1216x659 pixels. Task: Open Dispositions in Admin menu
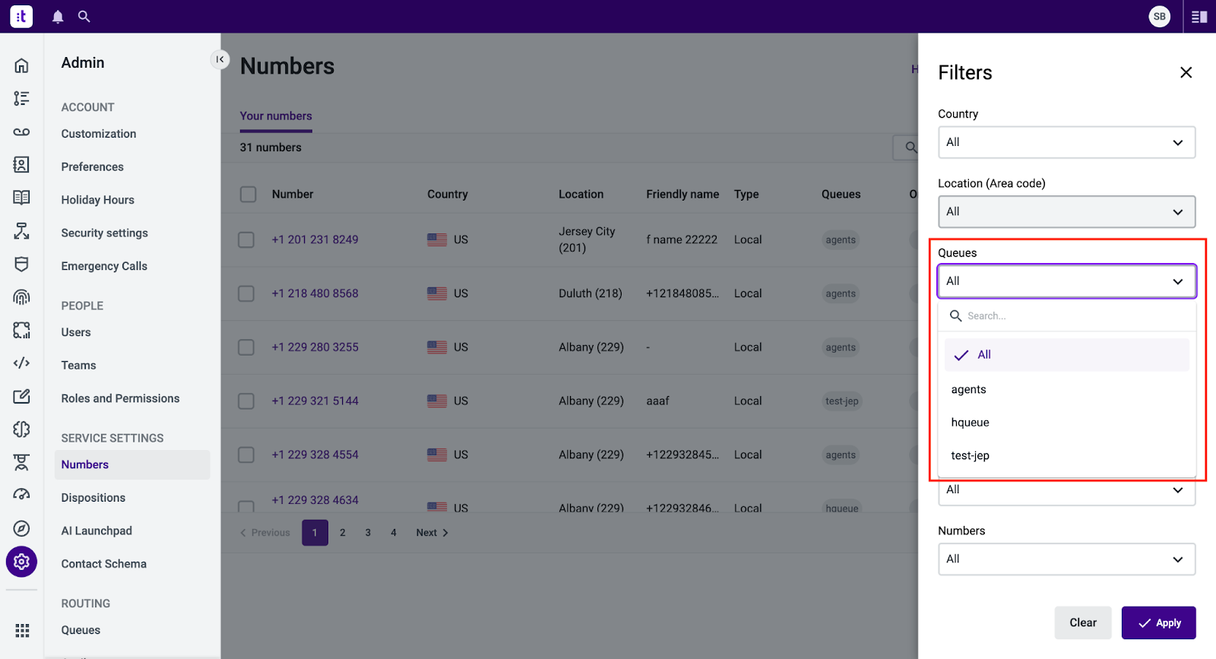coord(93,498)
